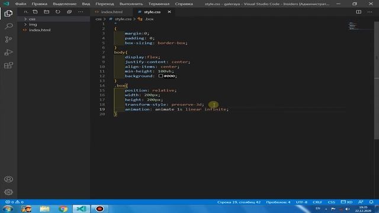Image resolution: width=379 pixels, height=213 pixels.
Task: Show hidden tray icons arrow
Action: [x=326, y=209]
